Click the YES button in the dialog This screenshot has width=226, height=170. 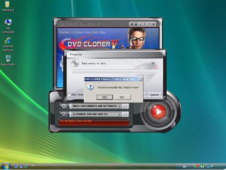click(x=104, y=97)
